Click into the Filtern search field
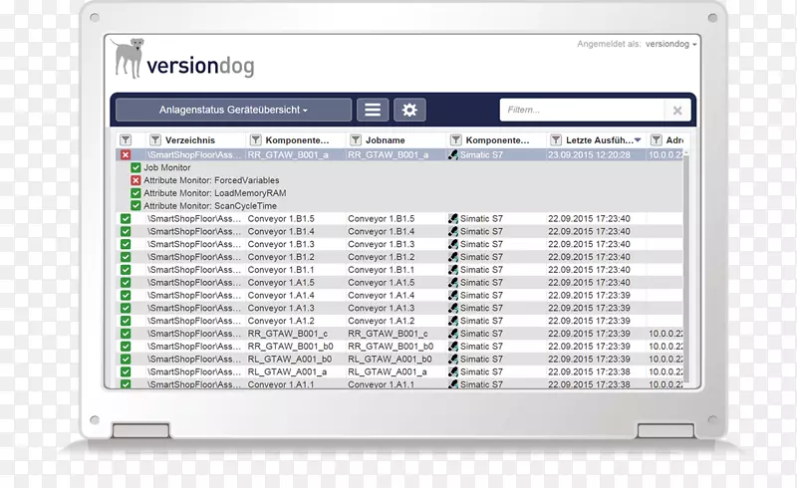This screenshot has height=488, width=797. pyautogui.click(x=581, y=111)
